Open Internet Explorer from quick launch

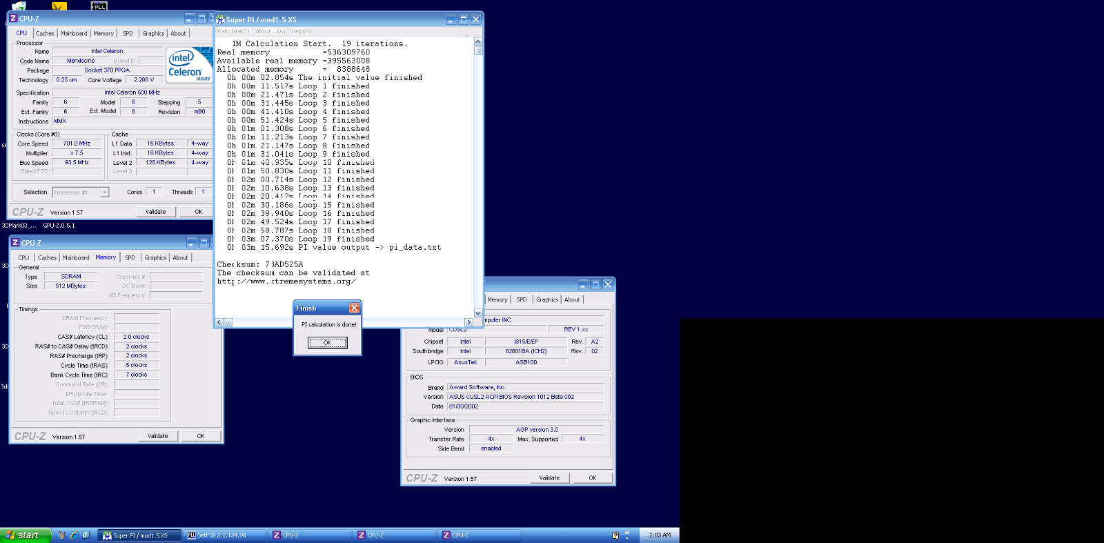[74, 535]
